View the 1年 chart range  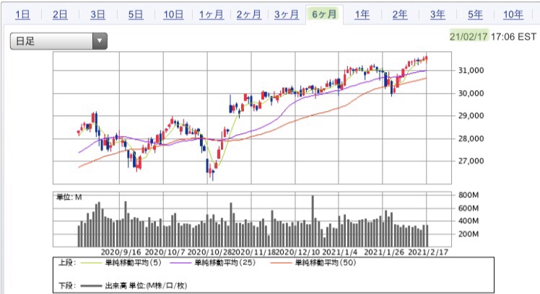362,14
